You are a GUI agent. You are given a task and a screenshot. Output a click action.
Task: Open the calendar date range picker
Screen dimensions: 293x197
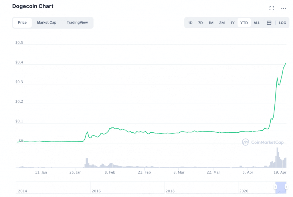[269, 23]
